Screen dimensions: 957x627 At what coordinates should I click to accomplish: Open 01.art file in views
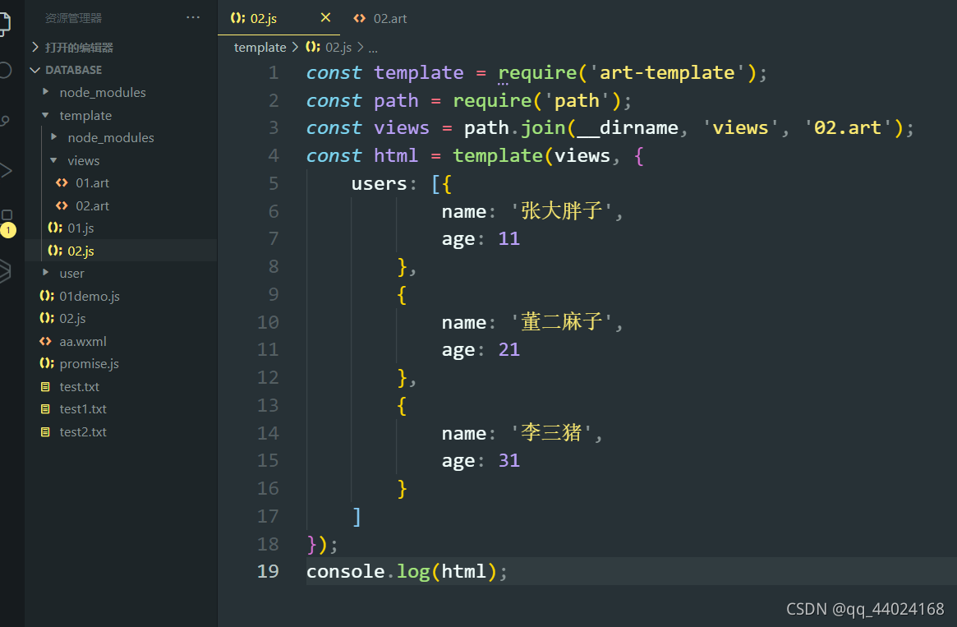click(92, 183)
